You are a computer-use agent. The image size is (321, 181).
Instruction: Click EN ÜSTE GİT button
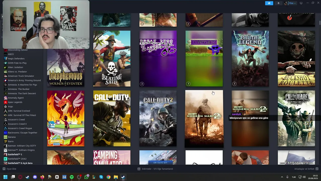coord(160,163)
